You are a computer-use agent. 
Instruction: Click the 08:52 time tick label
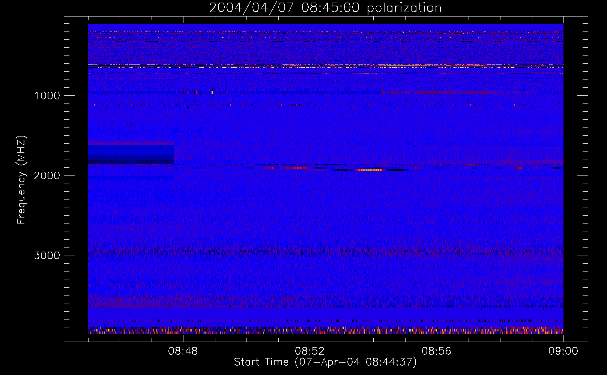point(310,351)
